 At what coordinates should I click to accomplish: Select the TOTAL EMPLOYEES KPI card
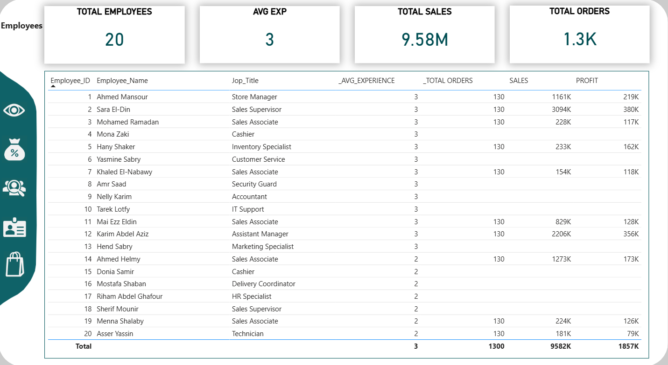coord(114,34)
